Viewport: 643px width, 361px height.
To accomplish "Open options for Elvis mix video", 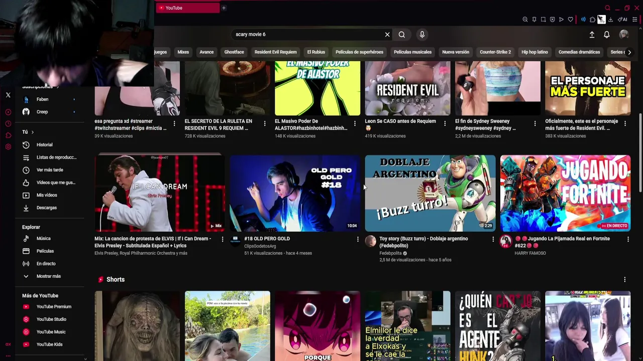I will click(223, 239).
